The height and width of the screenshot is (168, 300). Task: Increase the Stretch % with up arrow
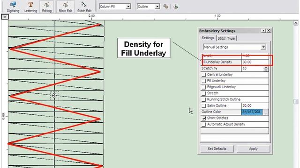pos(266,67)
